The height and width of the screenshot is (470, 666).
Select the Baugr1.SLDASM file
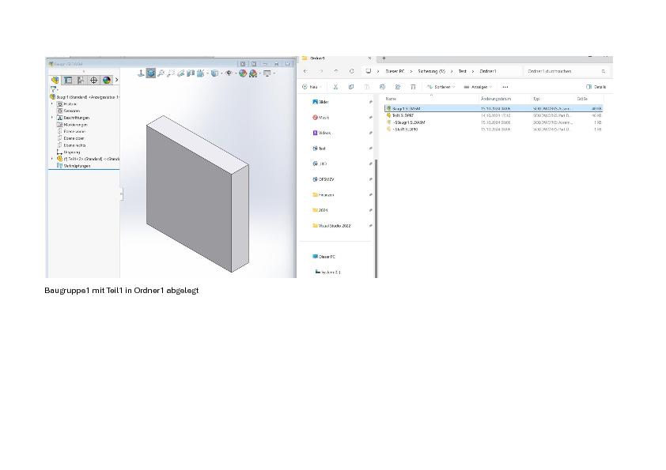point(494,108)
